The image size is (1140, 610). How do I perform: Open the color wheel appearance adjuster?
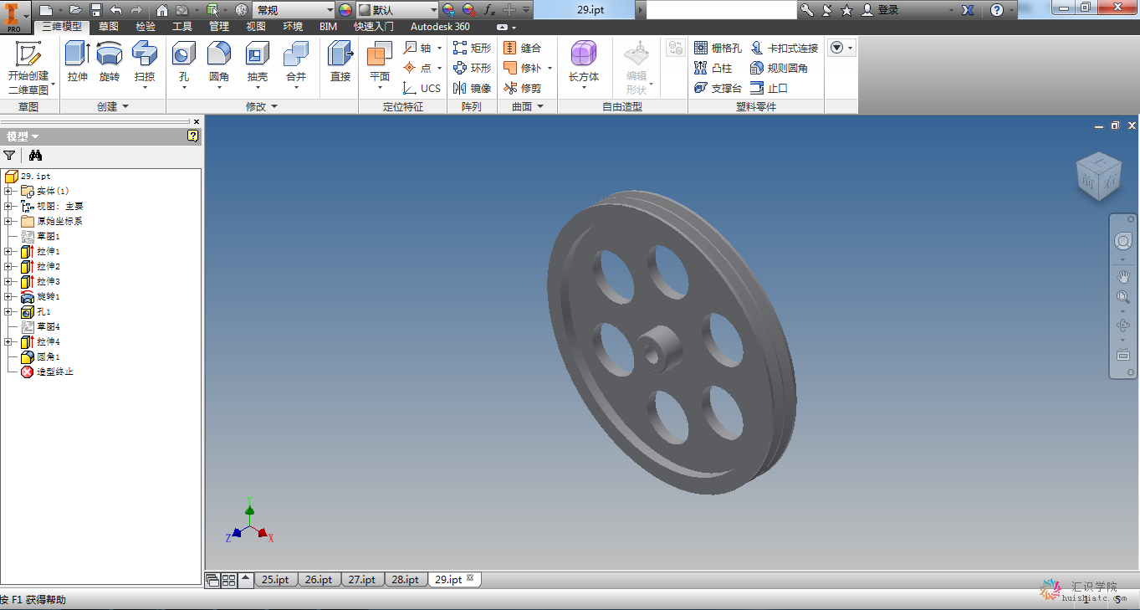click(345, 10)
